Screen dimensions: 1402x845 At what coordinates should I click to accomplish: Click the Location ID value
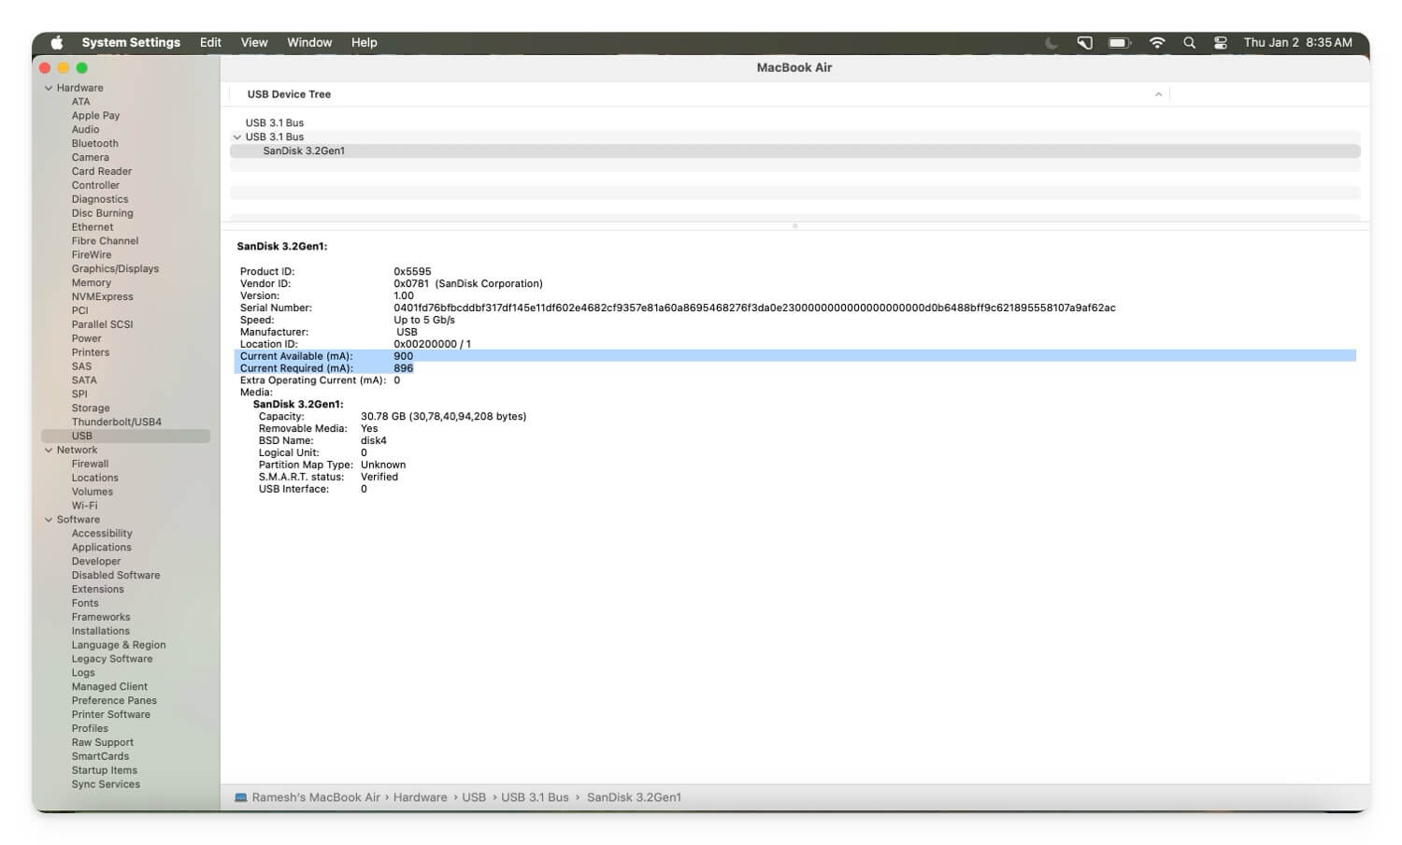point(432,344)
